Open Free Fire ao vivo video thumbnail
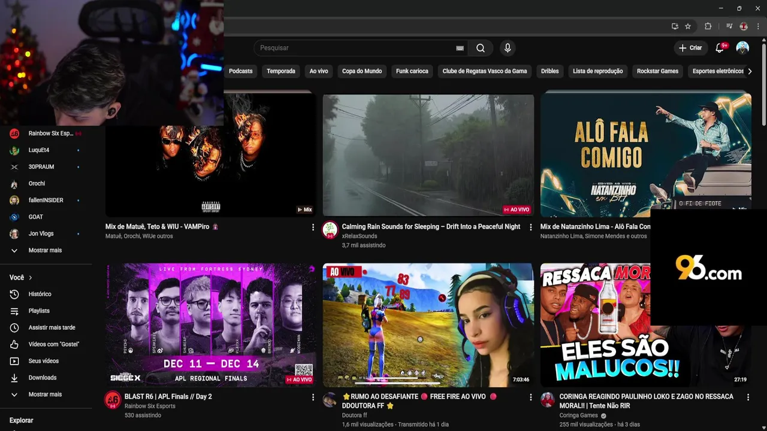This screenshot has width=767, height=431. [428, 325]
